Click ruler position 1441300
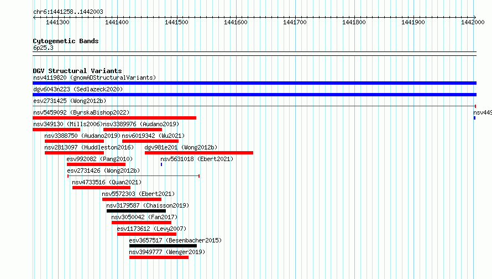This screenshot has height=279, width=492. pyautogui.click(x=57, y=22)
